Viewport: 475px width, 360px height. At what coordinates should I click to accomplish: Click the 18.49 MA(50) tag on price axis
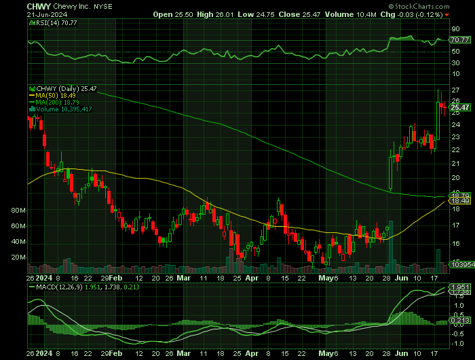[460, 201]
